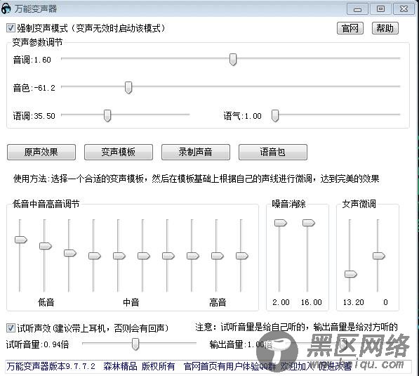Click the fifth equalizer band slider thumb
419x376 pixels.
pos(119,256)
